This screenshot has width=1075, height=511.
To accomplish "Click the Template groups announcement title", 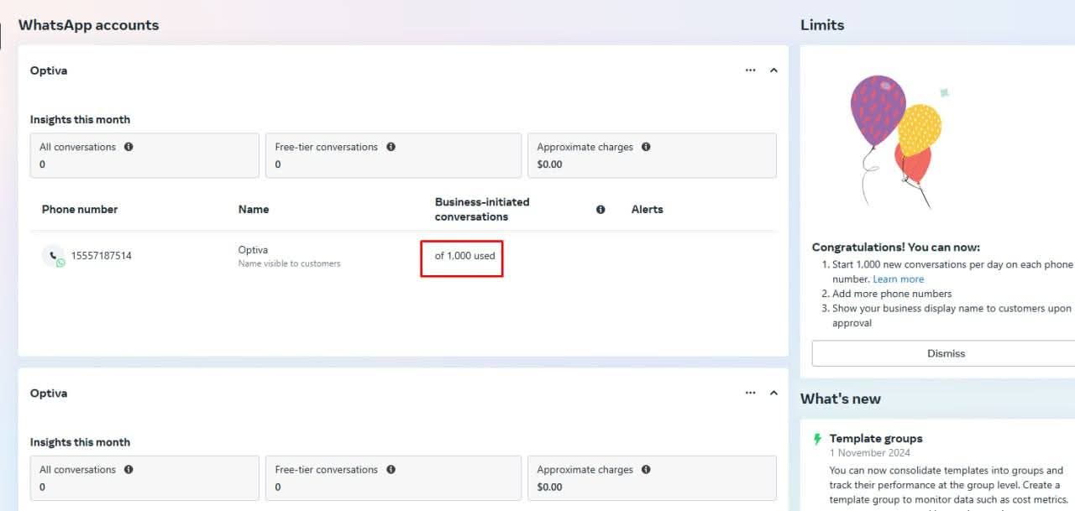I will click(x=876, y=439).
